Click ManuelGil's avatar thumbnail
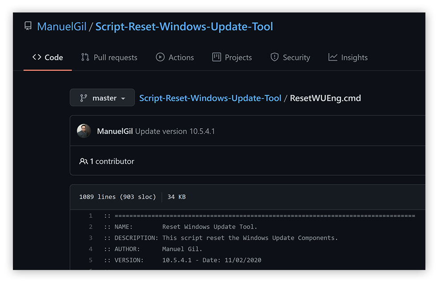Image resolution: width=440 pixels, height=282 pixels. [x=84, y=131]
